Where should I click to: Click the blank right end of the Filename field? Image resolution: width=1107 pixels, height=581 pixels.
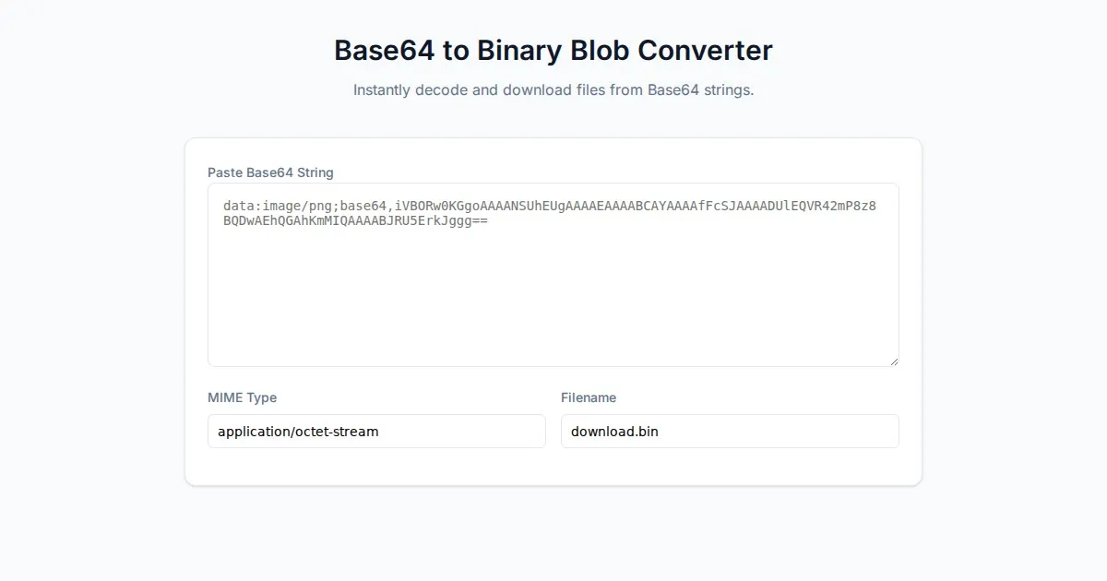click(849, 431)
